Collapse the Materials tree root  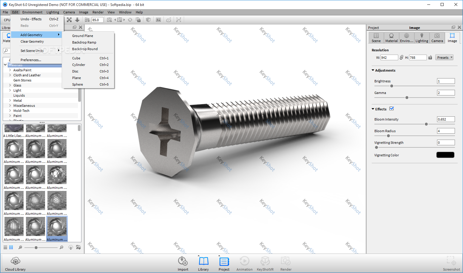(5, 65)
